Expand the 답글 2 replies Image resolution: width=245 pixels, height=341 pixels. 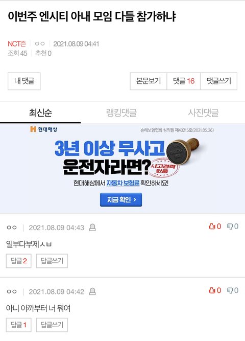tap(19, 261)
